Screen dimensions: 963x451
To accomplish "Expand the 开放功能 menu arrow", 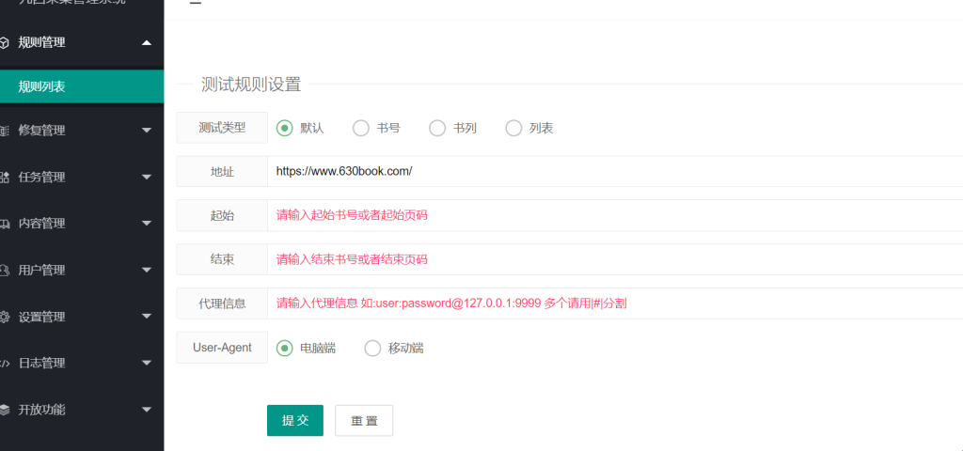I will (146, 410).
